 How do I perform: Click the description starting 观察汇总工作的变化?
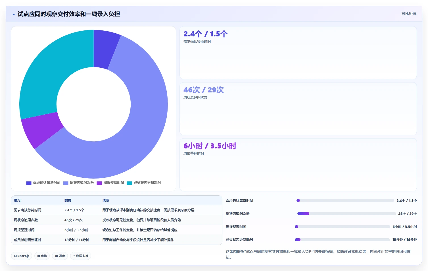[140, 230]
